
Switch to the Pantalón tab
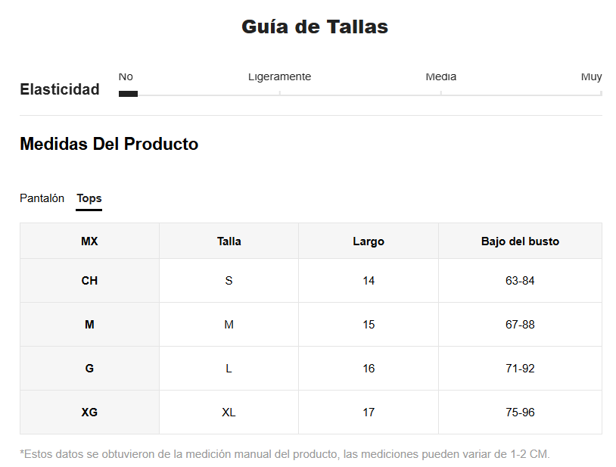42,198
